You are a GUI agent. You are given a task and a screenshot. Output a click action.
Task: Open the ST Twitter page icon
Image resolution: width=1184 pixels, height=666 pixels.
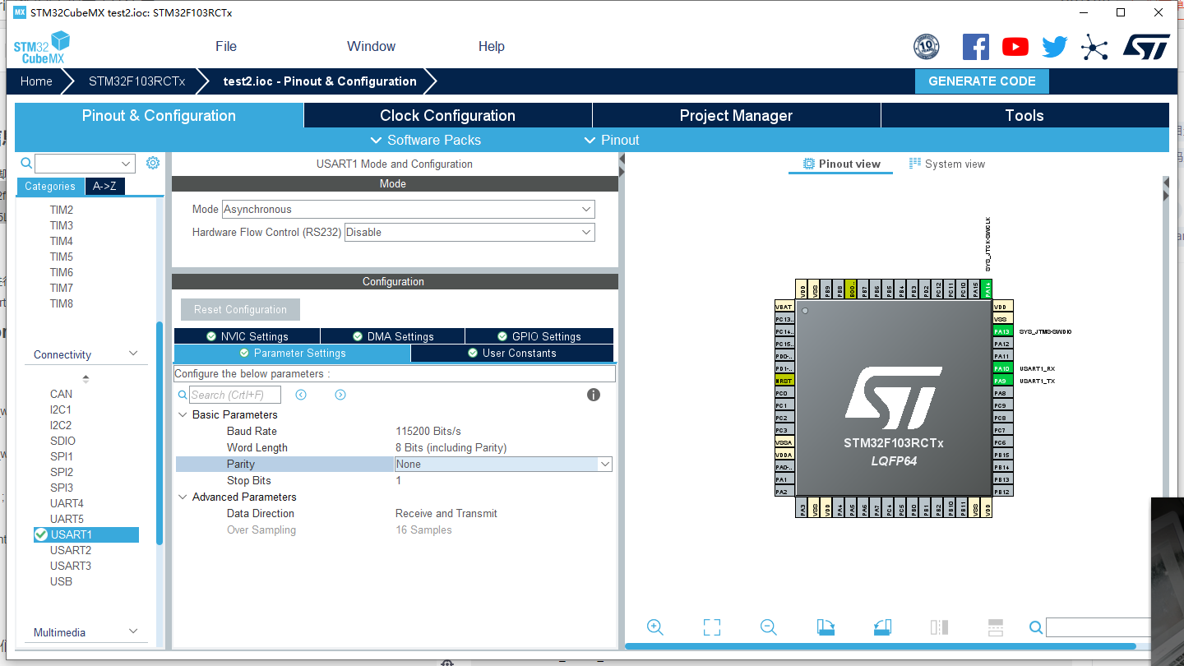[x=1055, y=47]
